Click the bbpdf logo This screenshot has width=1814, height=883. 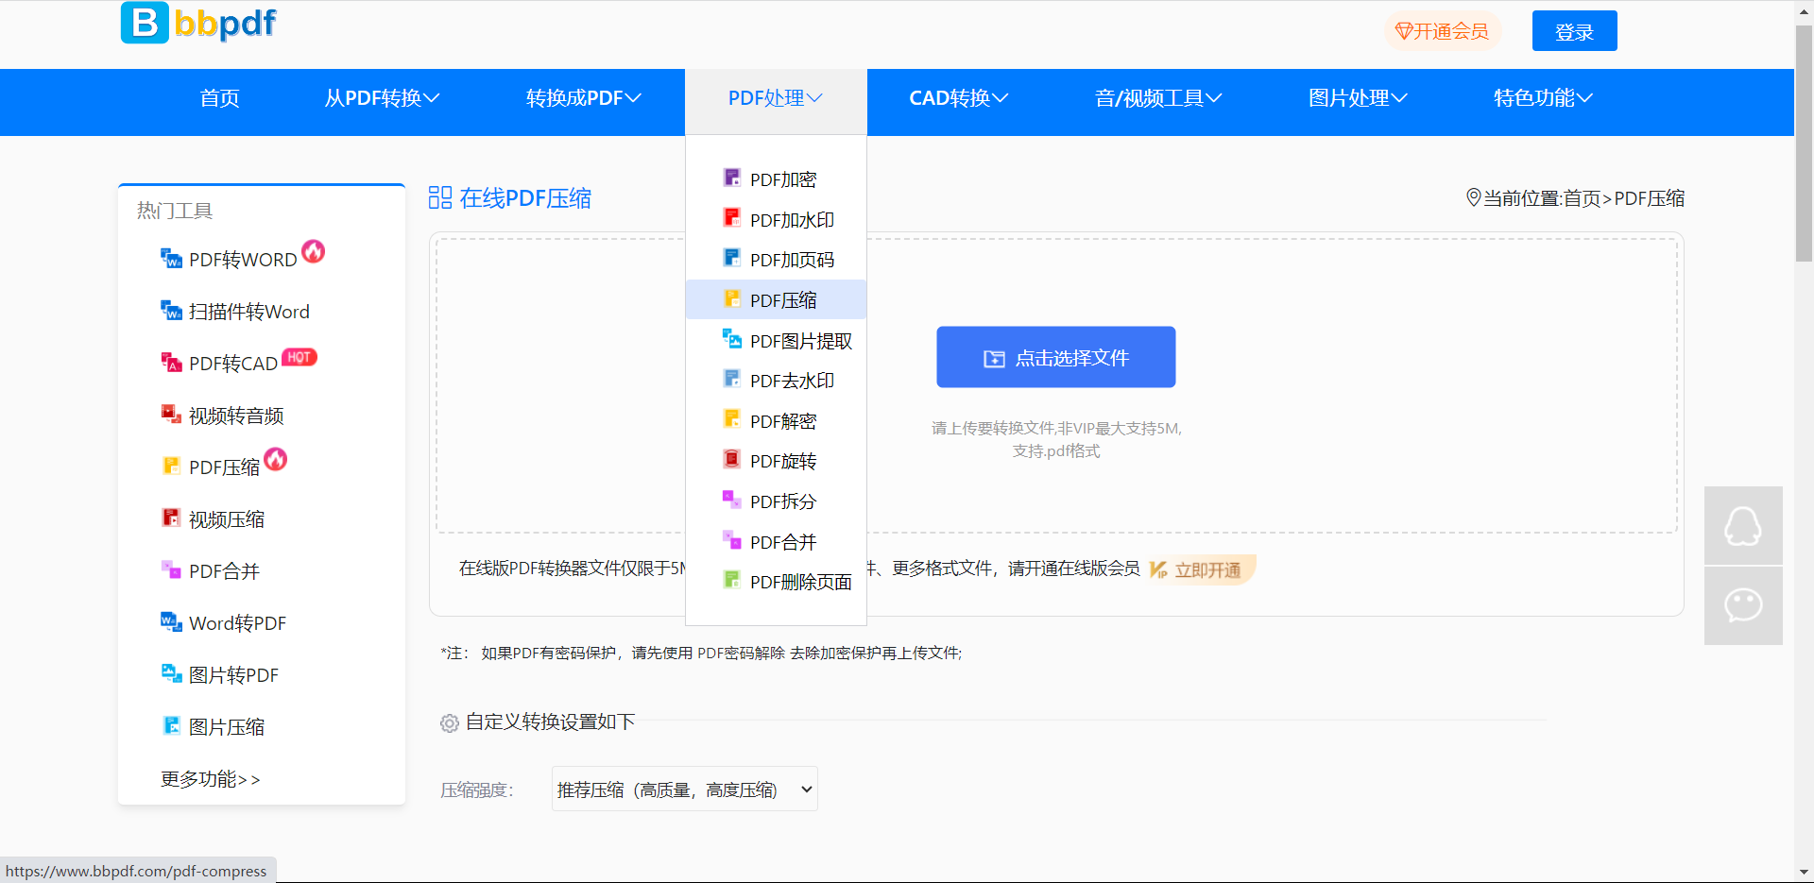[199, 23]
